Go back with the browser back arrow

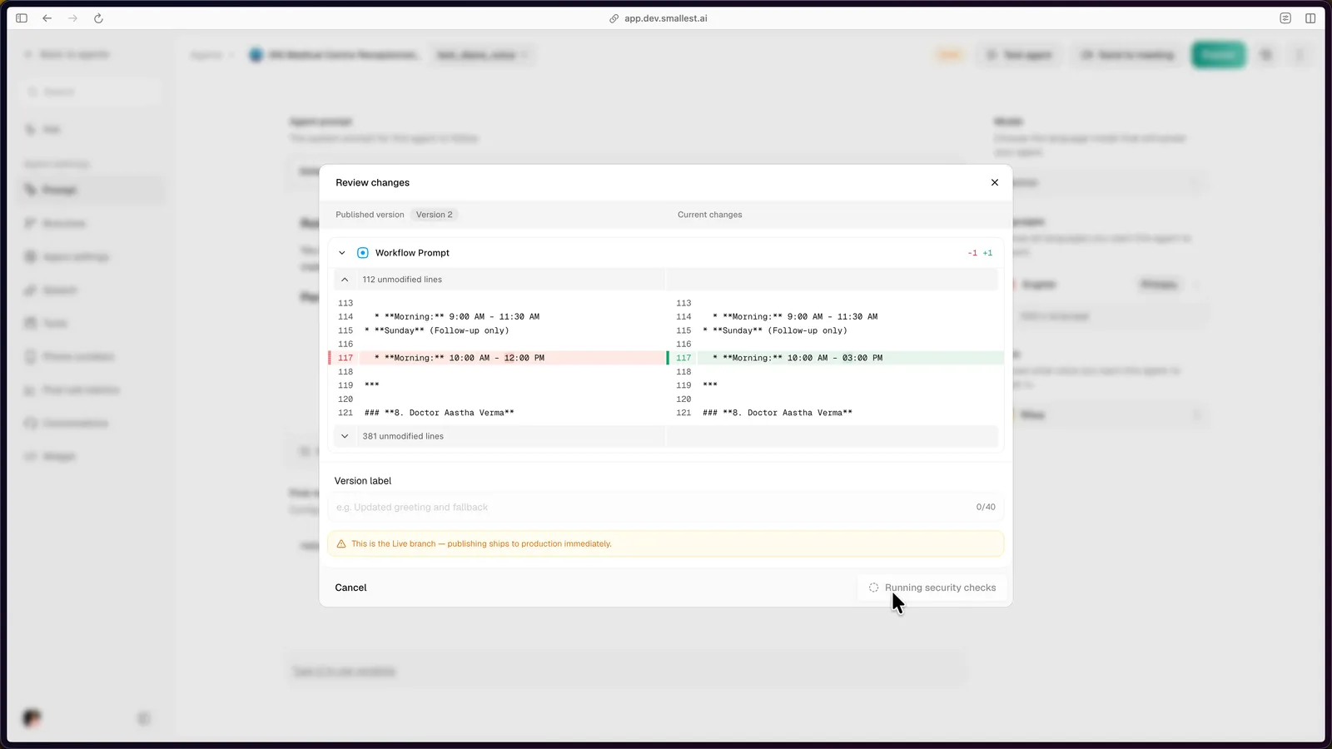click(47, 18)
